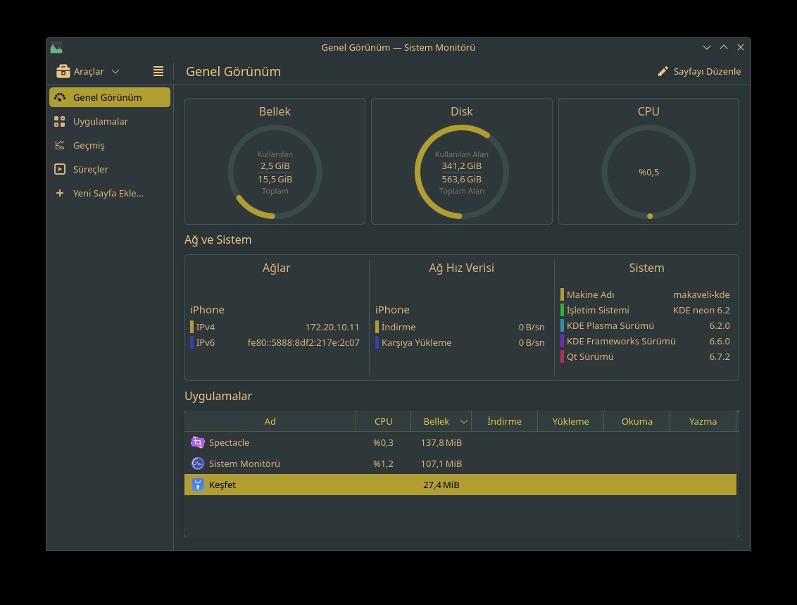
Task: Click the Sistem Monitörü app icon
Action: [x=198, y=463]
